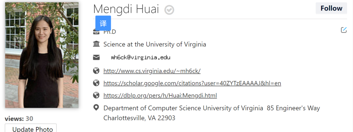Open the cs.virginia.edu/~mh6ck homepage link
Viewport: 353px width, 132px height.
(152, 71)
